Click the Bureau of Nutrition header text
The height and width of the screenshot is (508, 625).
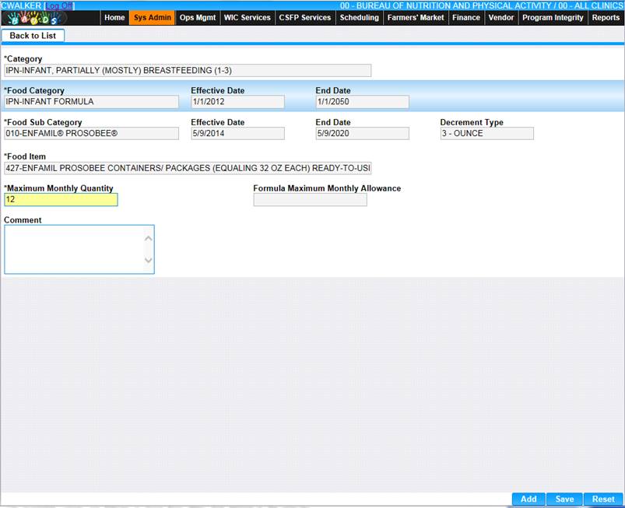[x=482, y=5]
